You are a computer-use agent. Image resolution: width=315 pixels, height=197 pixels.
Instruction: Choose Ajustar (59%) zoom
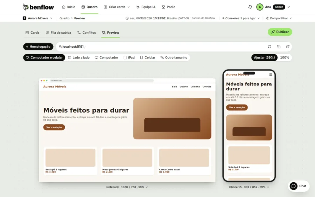(x=264, y=58)
